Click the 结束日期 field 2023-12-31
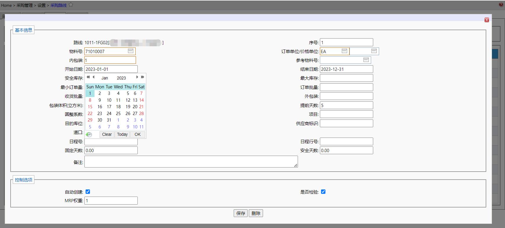The height and width of the screenshot is (228, 505). coord(347,69)
